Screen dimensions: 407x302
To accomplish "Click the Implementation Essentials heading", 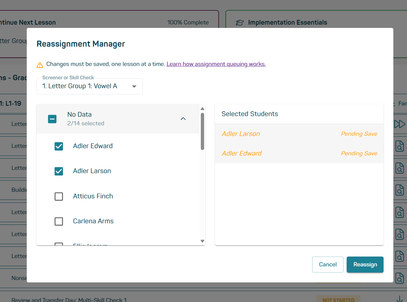I will [287, 23].
